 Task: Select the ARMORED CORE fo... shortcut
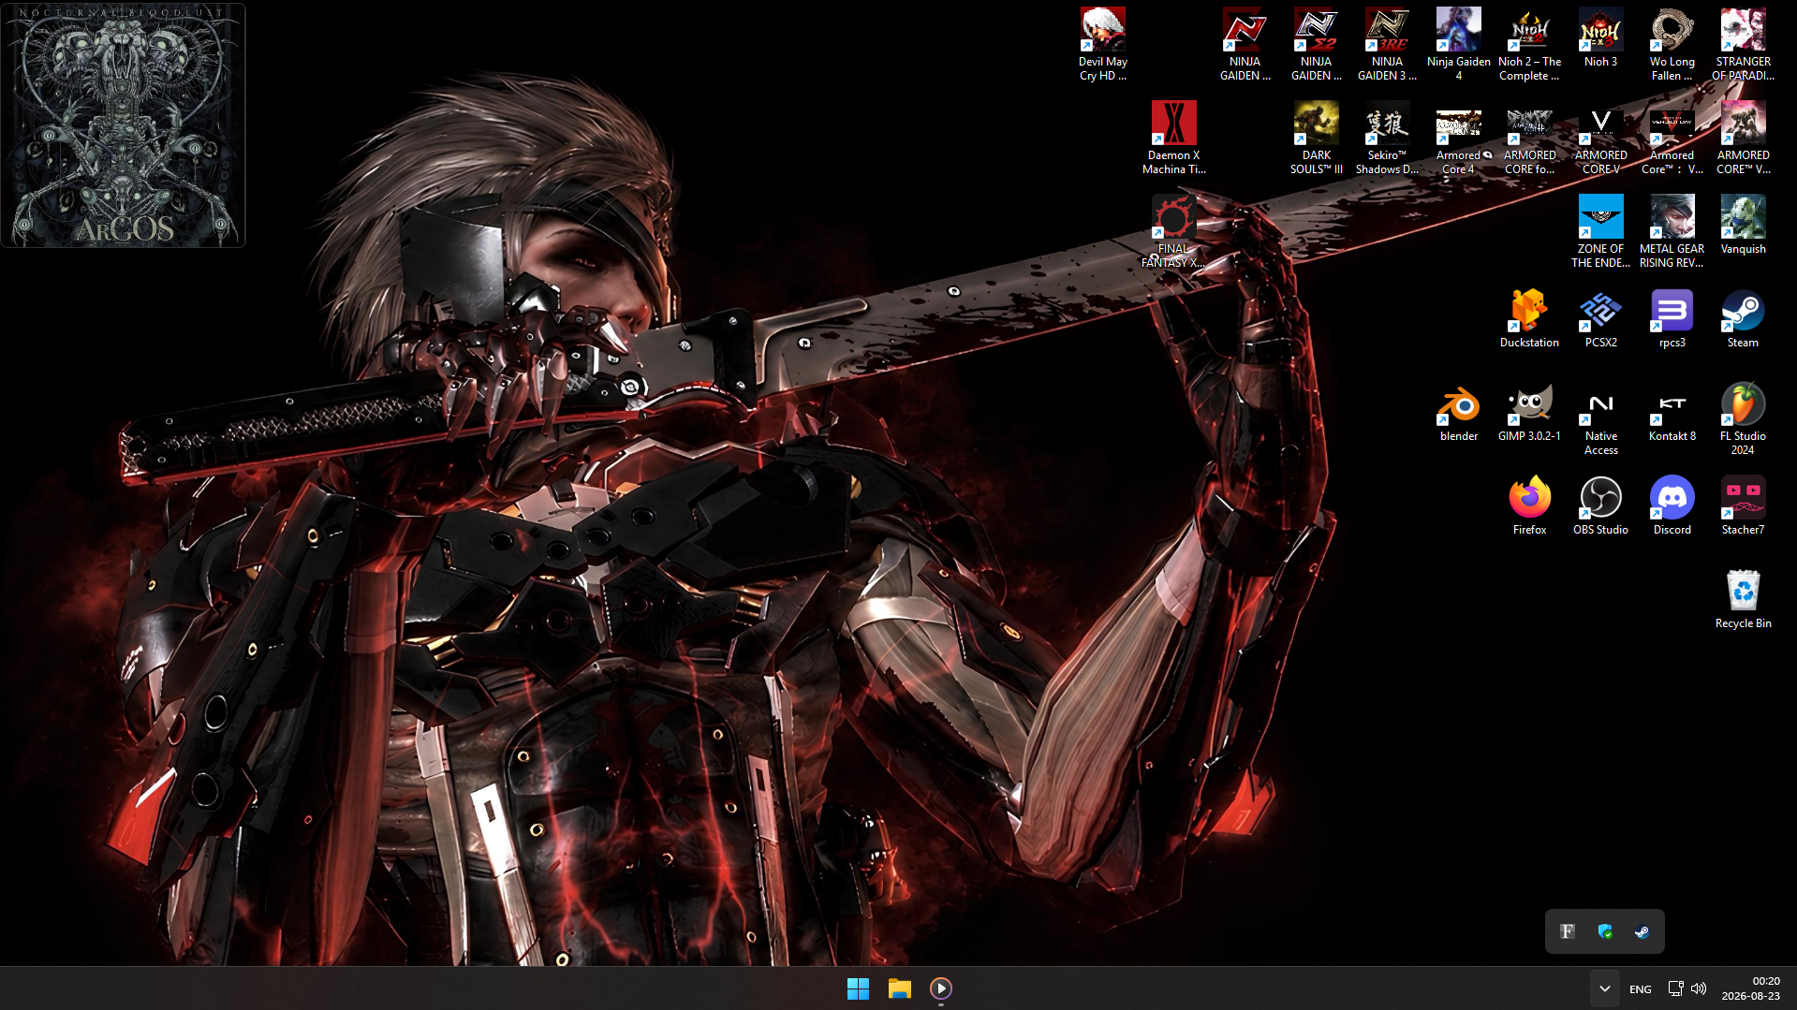coord(1529,138)
